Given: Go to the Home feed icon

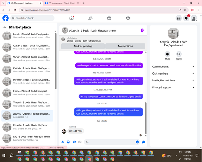Looking at the screenshot, I should click(x=72, y=18).
